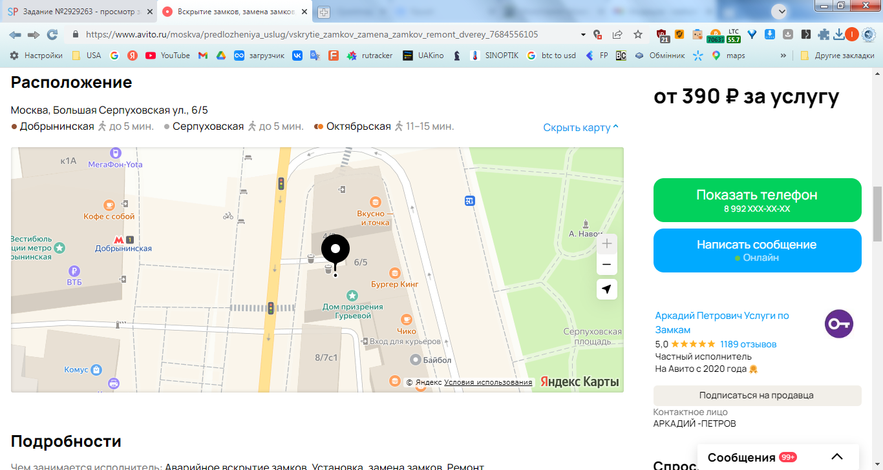Image resolution: width=883 pixels, height=470 pixels.
Task: Switch to the Задание №2929263 tab
Action: 80,12
